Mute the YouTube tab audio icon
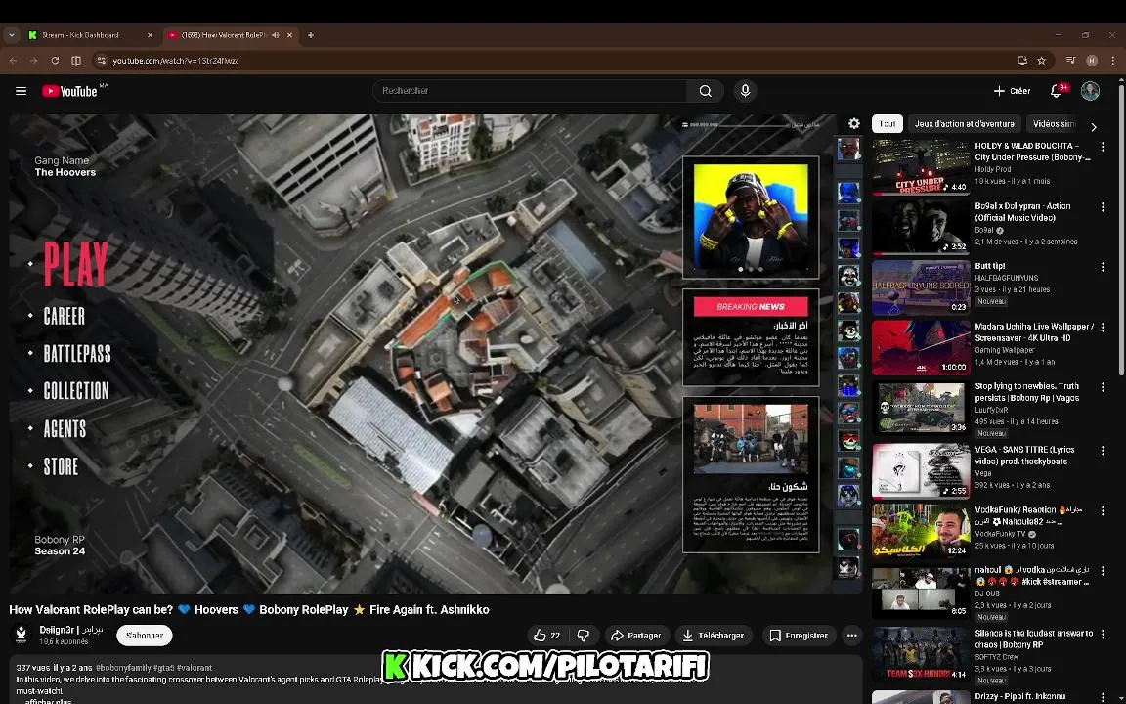 (275, 35)
